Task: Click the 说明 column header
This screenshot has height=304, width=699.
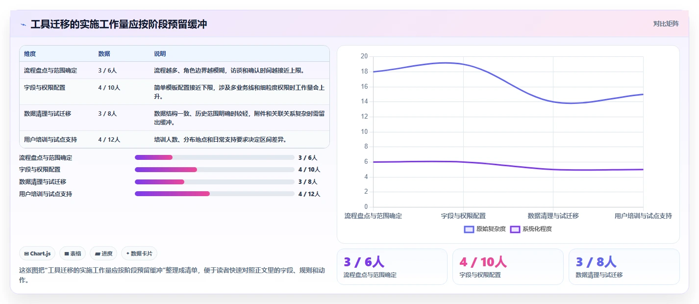Action: coord(160,54)
